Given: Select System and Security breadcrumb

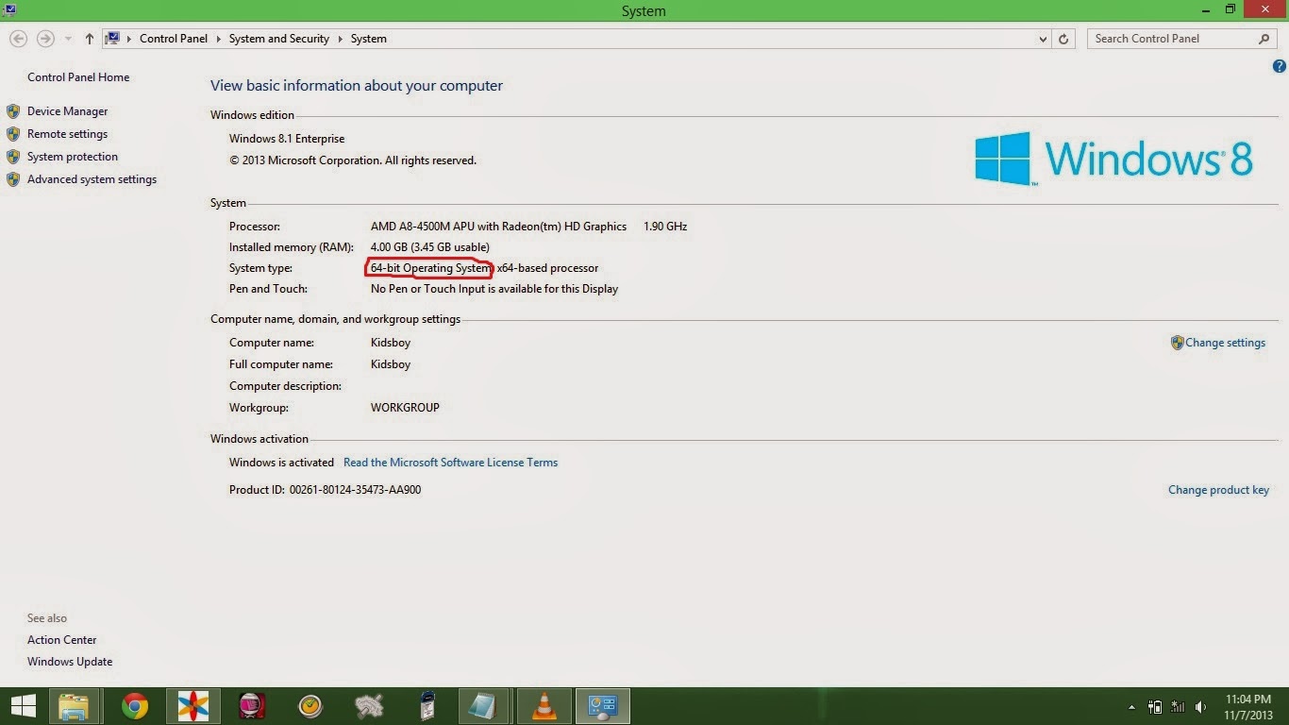Looking at the screenshot, I should [x=279, y=39].
